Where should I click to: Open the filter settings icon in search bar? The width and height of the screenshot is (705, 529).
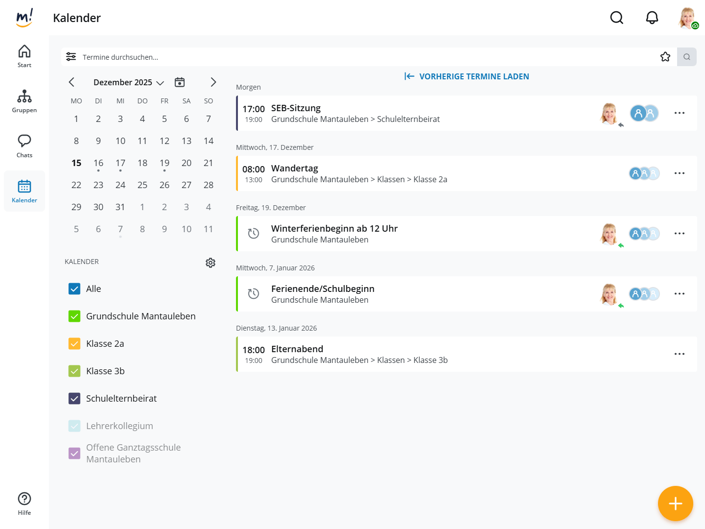point(71,57)
